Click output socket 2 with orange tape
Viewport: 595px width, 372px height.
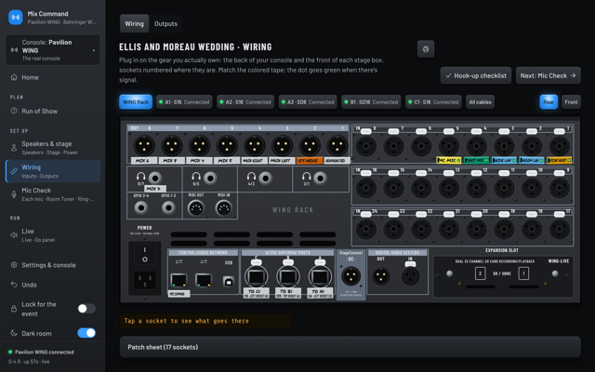310,145
